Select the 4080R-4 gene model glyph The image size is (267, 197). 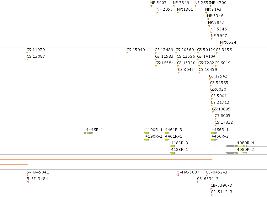pos(246,146)
